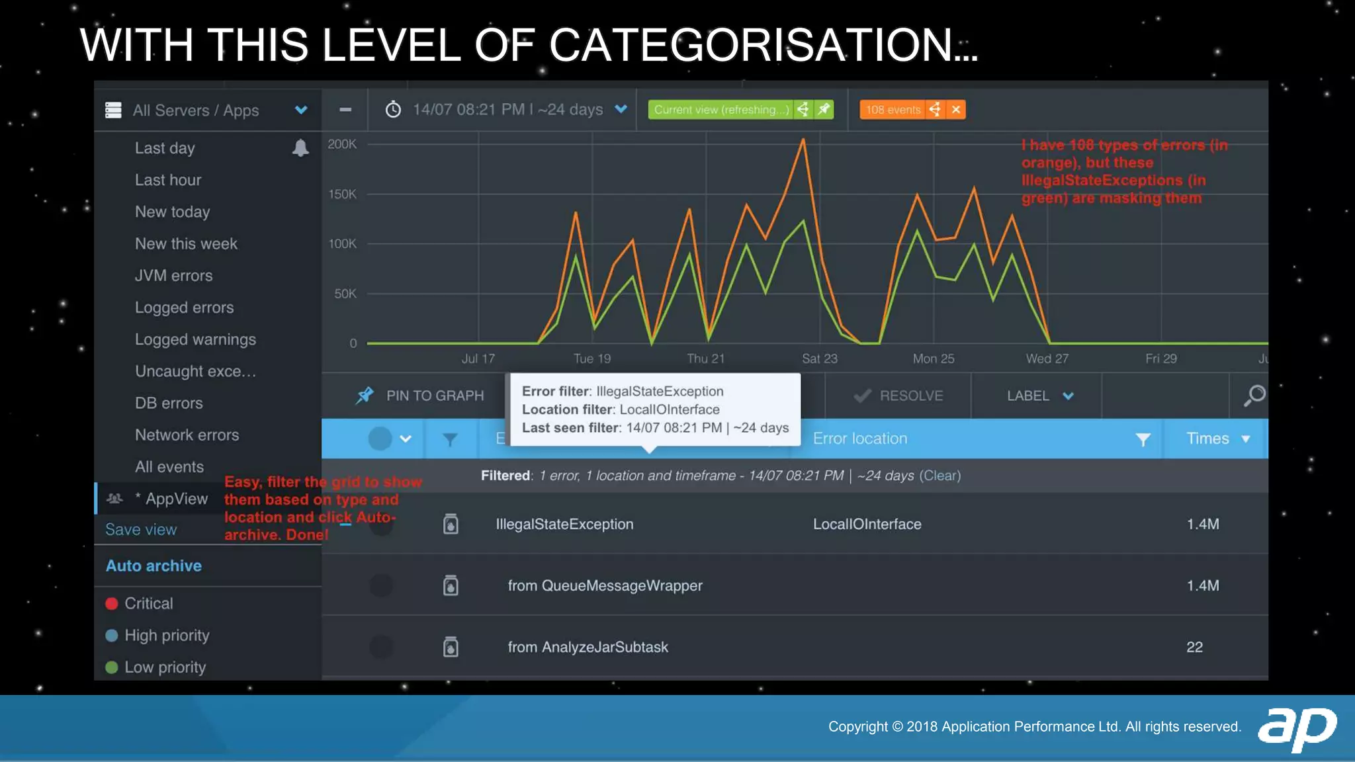Click the Clear filter link
The width and height of the screenshot is (1355, 762).
coord(940,476)
